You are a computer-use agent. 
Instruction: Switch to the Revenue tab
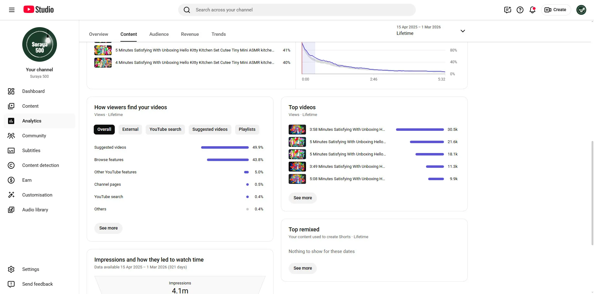[190, 34]
